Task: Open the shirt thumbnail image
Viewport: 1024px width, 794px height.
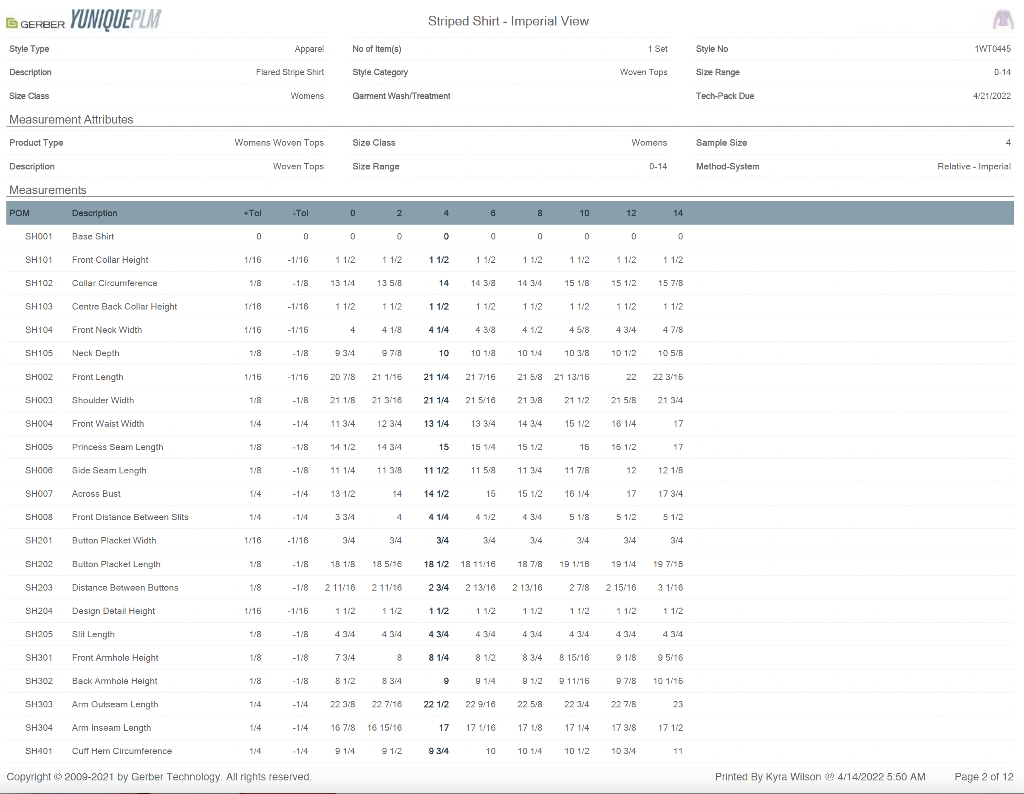Action: (1002, 20)
